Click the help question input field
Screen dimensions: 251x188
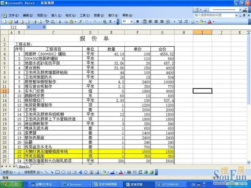pos(214,15)
